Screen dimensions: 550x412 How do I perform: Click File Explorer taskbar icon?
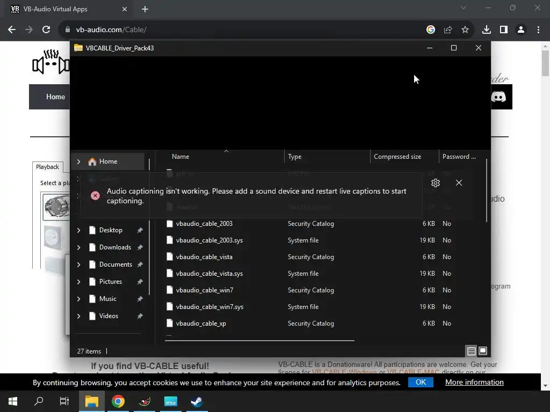coord(91,401)
